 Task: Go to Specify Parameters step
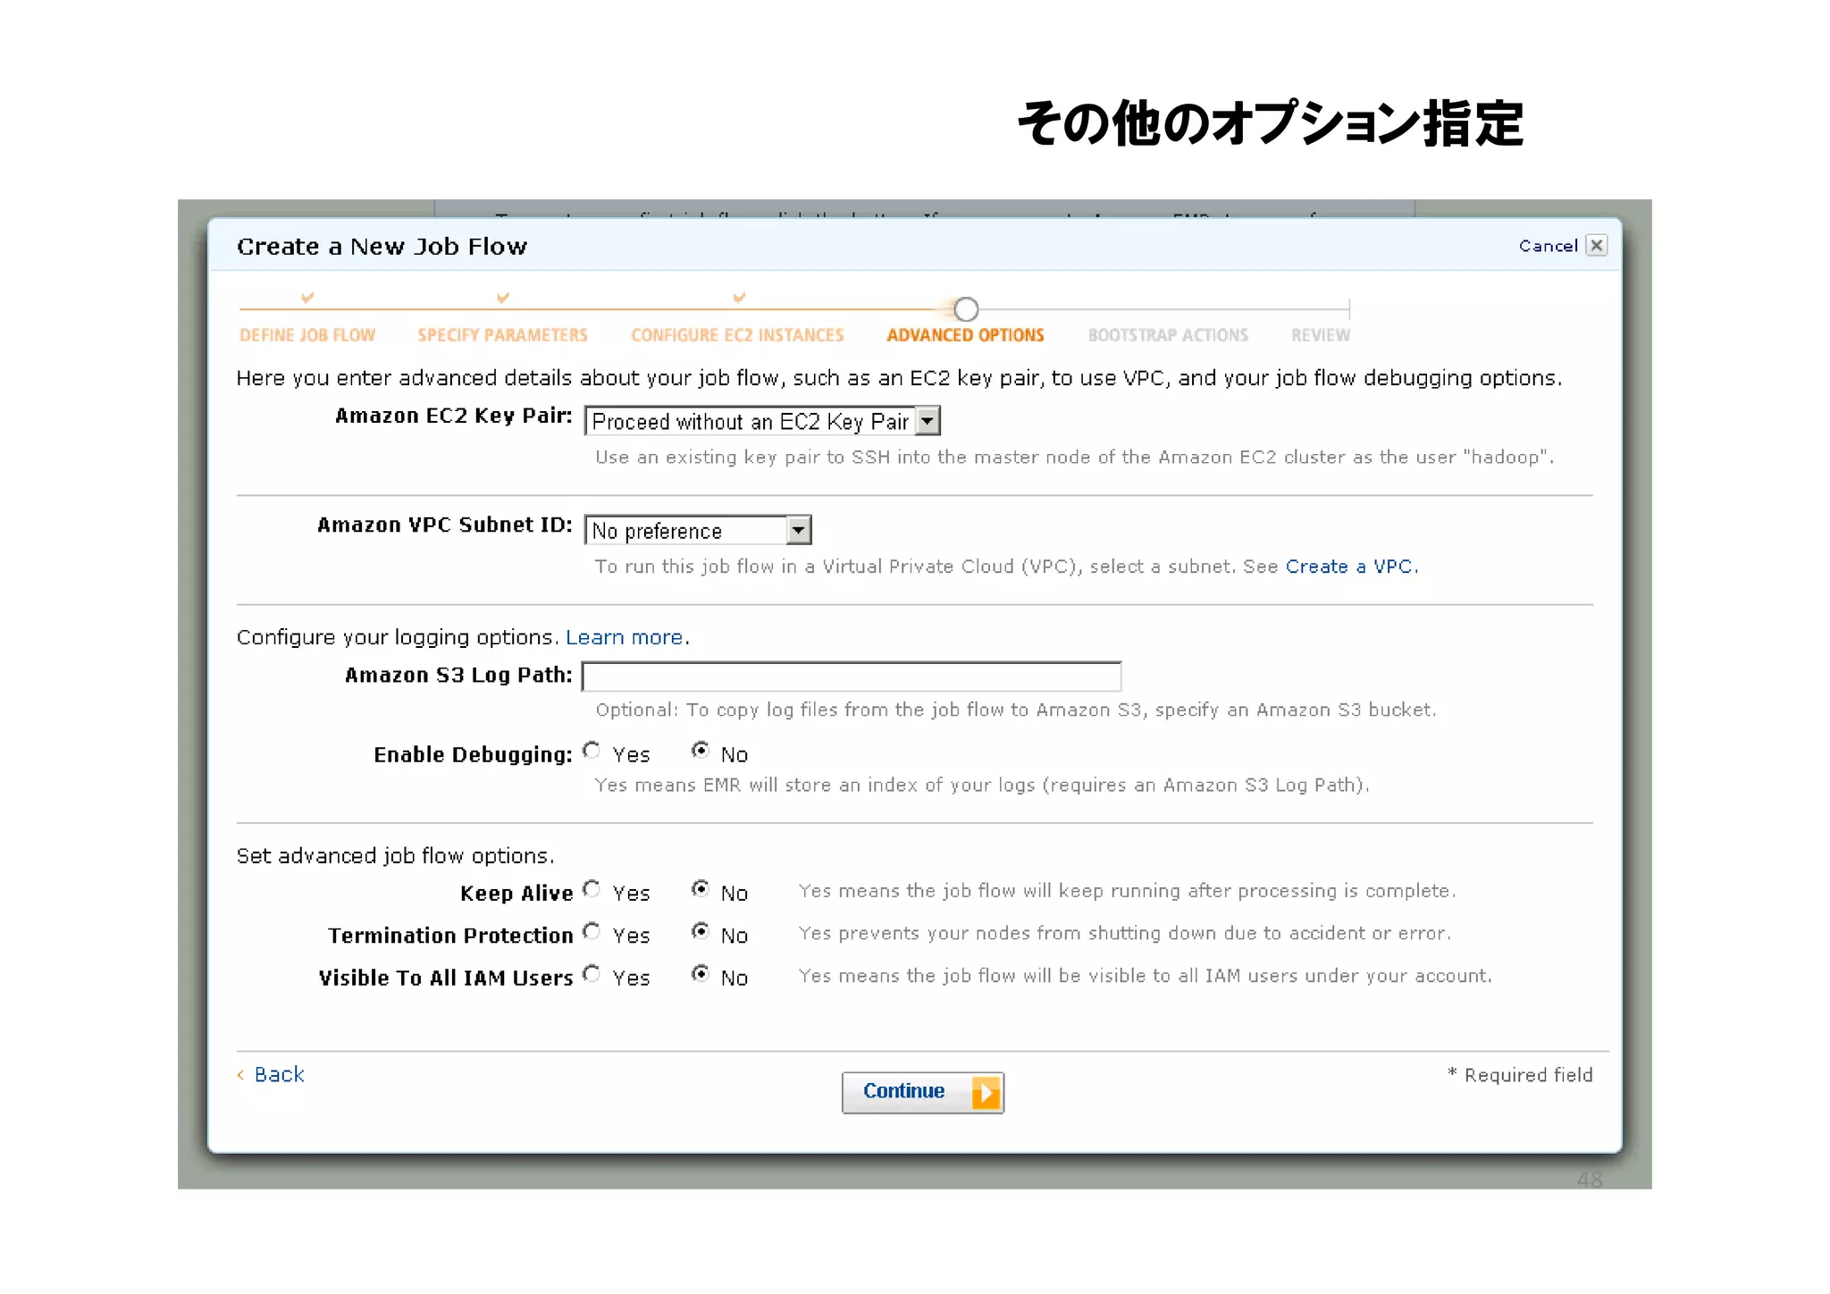502,335
